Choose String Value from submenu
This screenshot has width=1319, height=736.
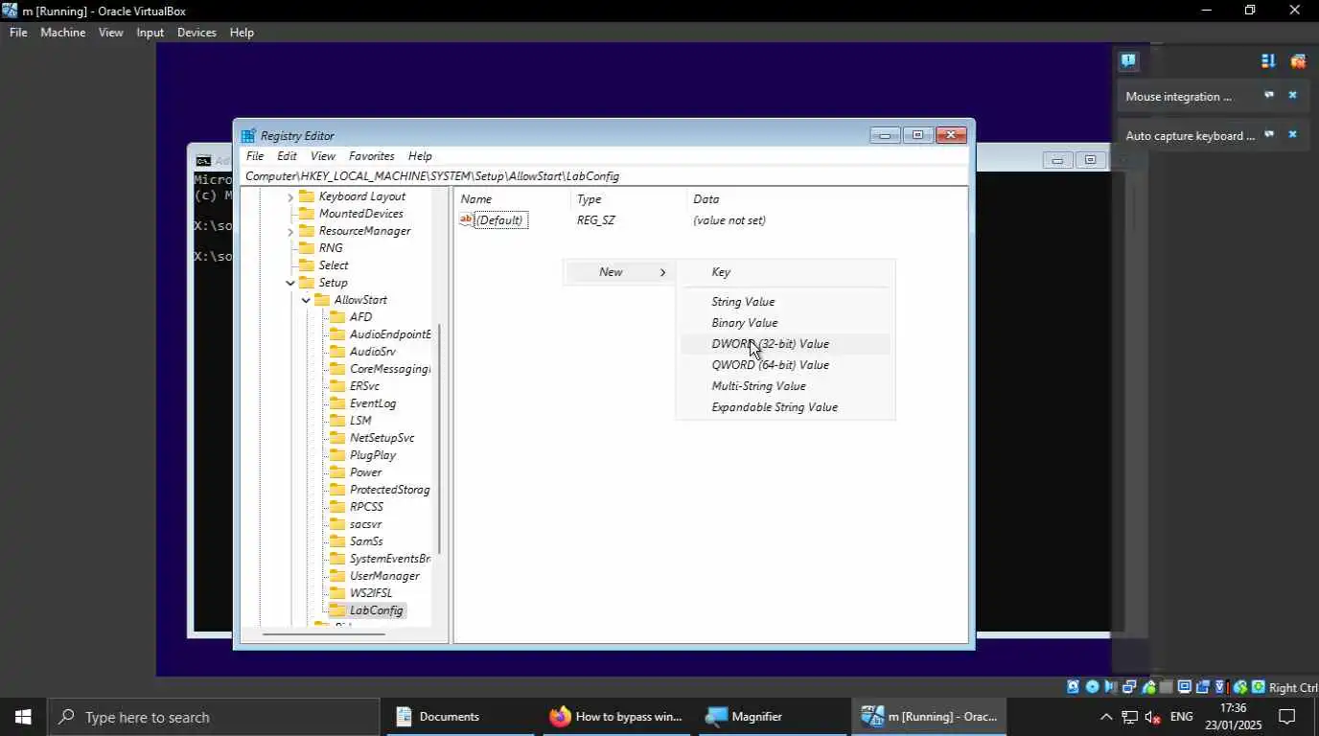pyautogui.click(x=785, y=302)
